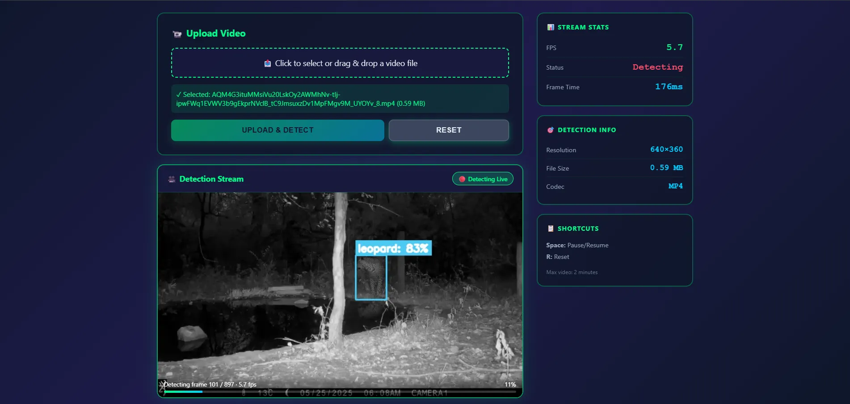Screen dimensions: 850x404
Task: Click the camera icon beside Upload Video
Action: (177, 34)
